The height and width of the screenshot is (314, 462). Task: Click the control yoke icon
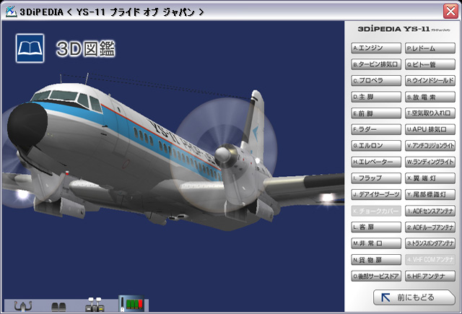pos(23,306)
